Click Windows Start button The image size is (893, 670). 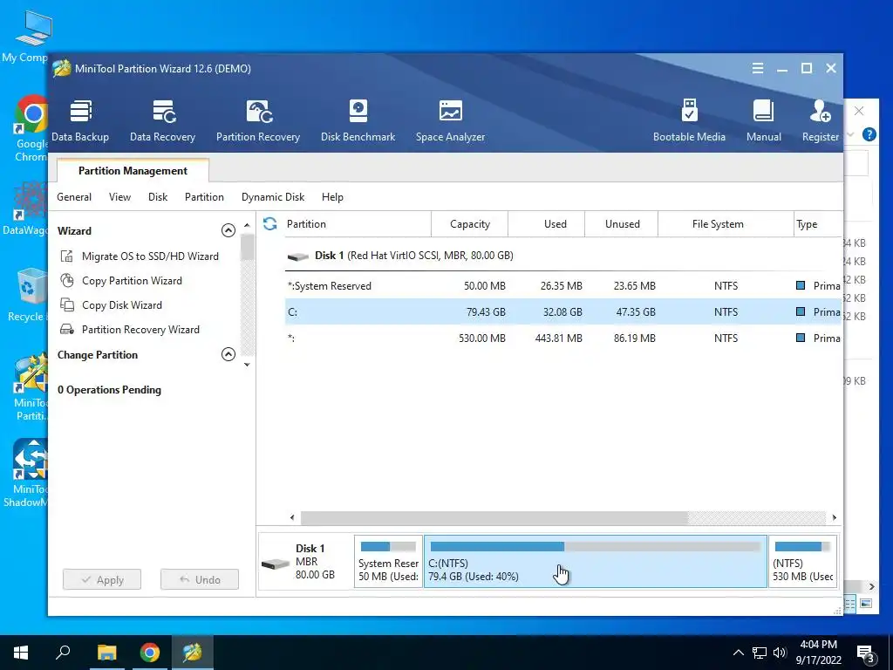tap(21, 653)
